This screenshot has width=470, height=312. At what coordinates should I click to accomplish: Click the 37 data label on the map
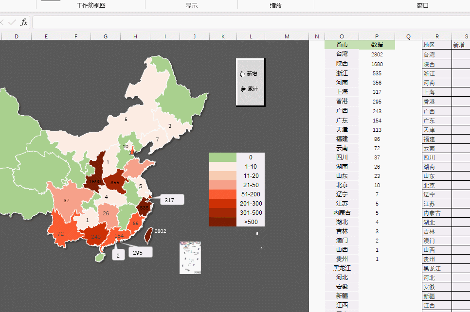pyautogui.click(x=67, y=200)
